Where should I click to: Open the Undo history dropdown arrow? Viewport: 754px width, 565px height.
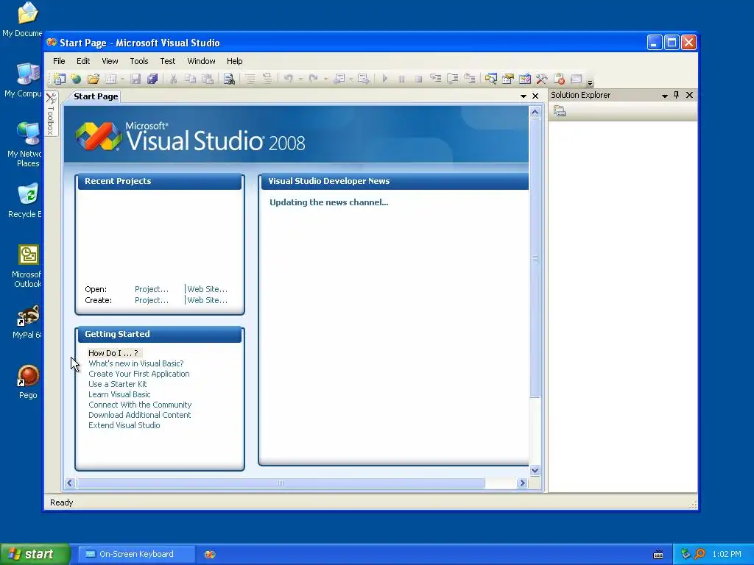300,79
